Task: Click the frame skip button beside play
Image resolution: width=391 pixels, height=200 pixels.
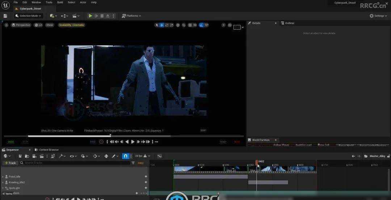Action: [96, 16]
